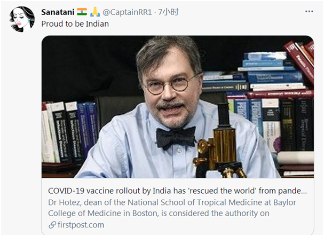This screenshot has width=324, height=236.
Task: Click the chain link icon beside firstpost.com
Action: click(x=52, y=225)
